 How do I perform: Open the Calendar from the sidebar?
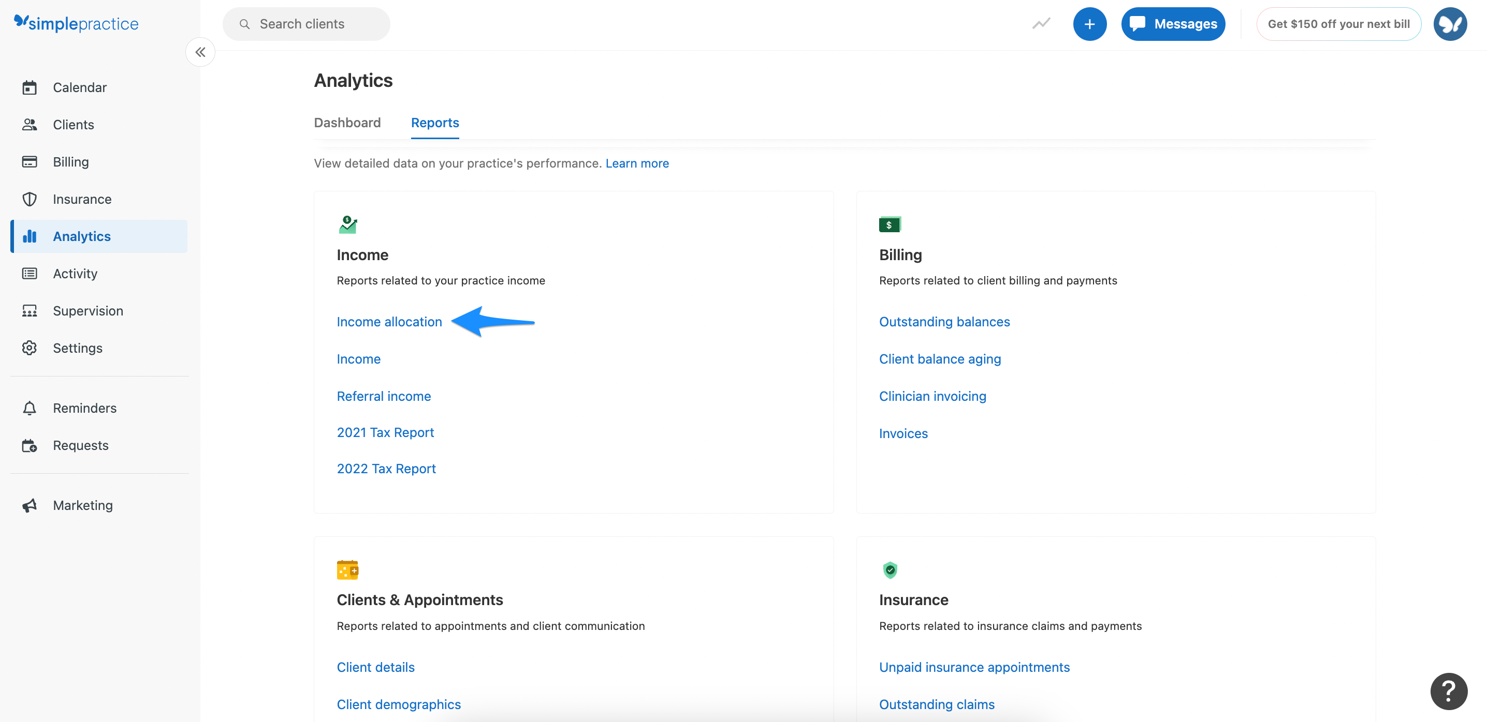click(x=79, y=87)
